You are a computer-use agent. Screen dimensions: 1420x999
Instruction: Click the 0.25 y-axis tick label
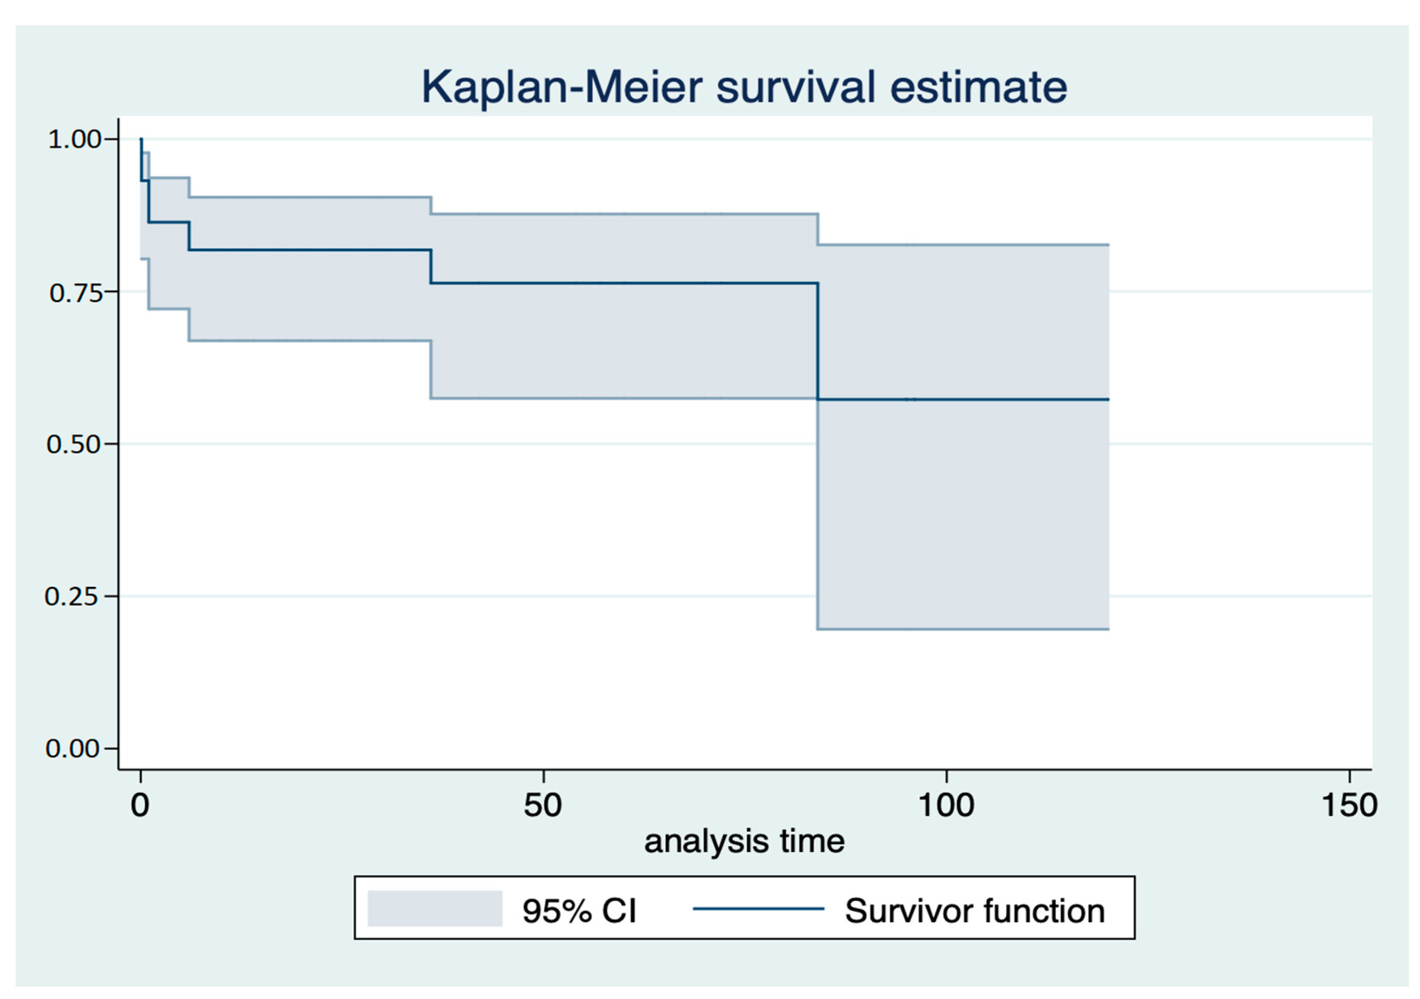71,597
